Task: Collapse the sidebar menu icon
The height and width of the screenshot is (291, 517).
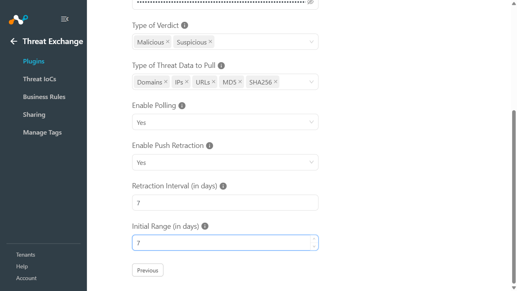Action: (x=65, y=19)
